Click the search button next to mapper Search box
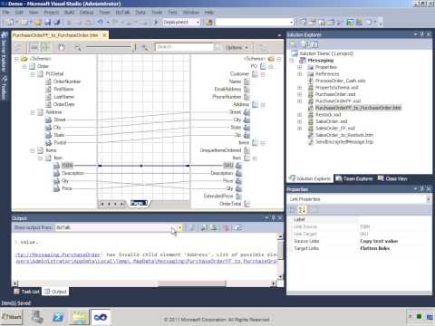The height and width of the screenshot is (326, 435). [217, 47]
